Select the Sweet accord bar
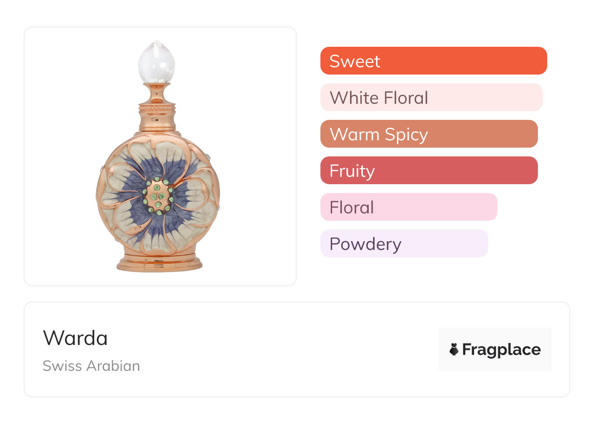Screen dimensions: 594x421 click(434, 61)
